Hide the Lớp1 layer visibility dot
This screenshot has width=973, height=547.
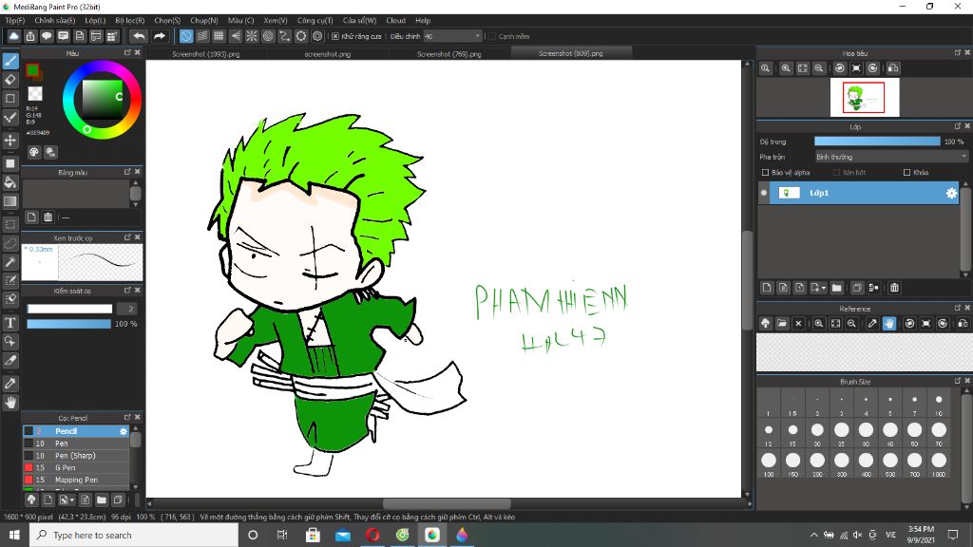[x=764, y=193]
